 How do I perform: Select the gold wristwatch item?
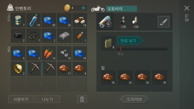click(x=18, y=69)
